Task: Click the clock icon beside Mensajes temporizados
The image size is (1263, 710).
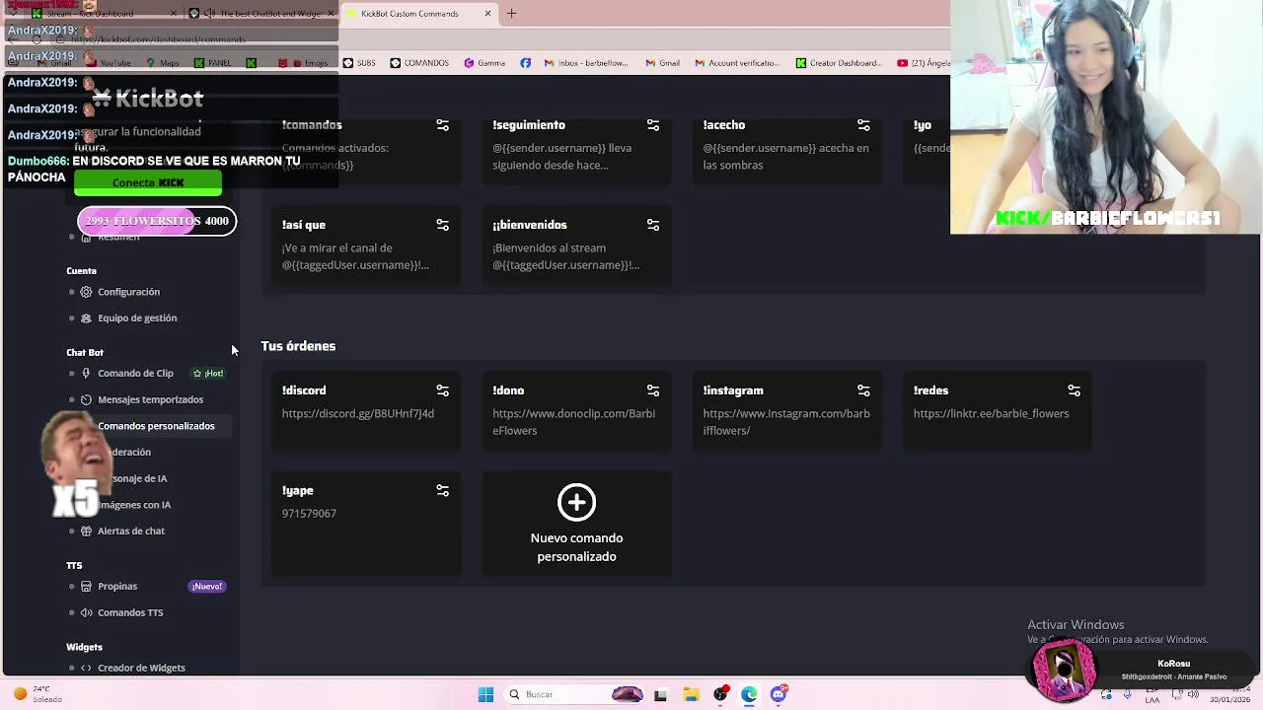Action: pos(86,399)
